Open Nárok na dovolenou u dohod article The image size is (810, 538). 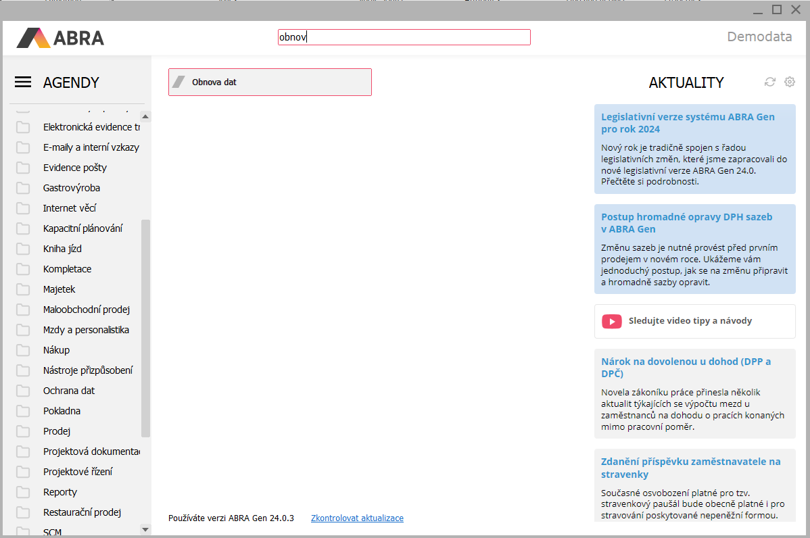(x=695, y=394)
